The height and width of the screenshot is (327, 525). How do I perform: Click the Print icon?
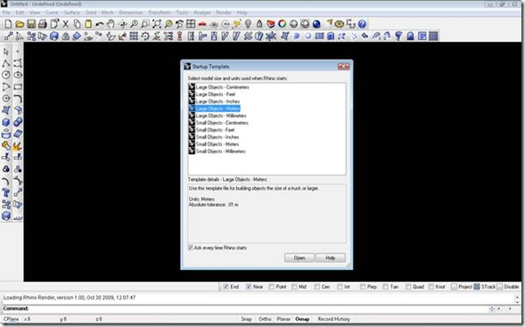pos(43,24)
